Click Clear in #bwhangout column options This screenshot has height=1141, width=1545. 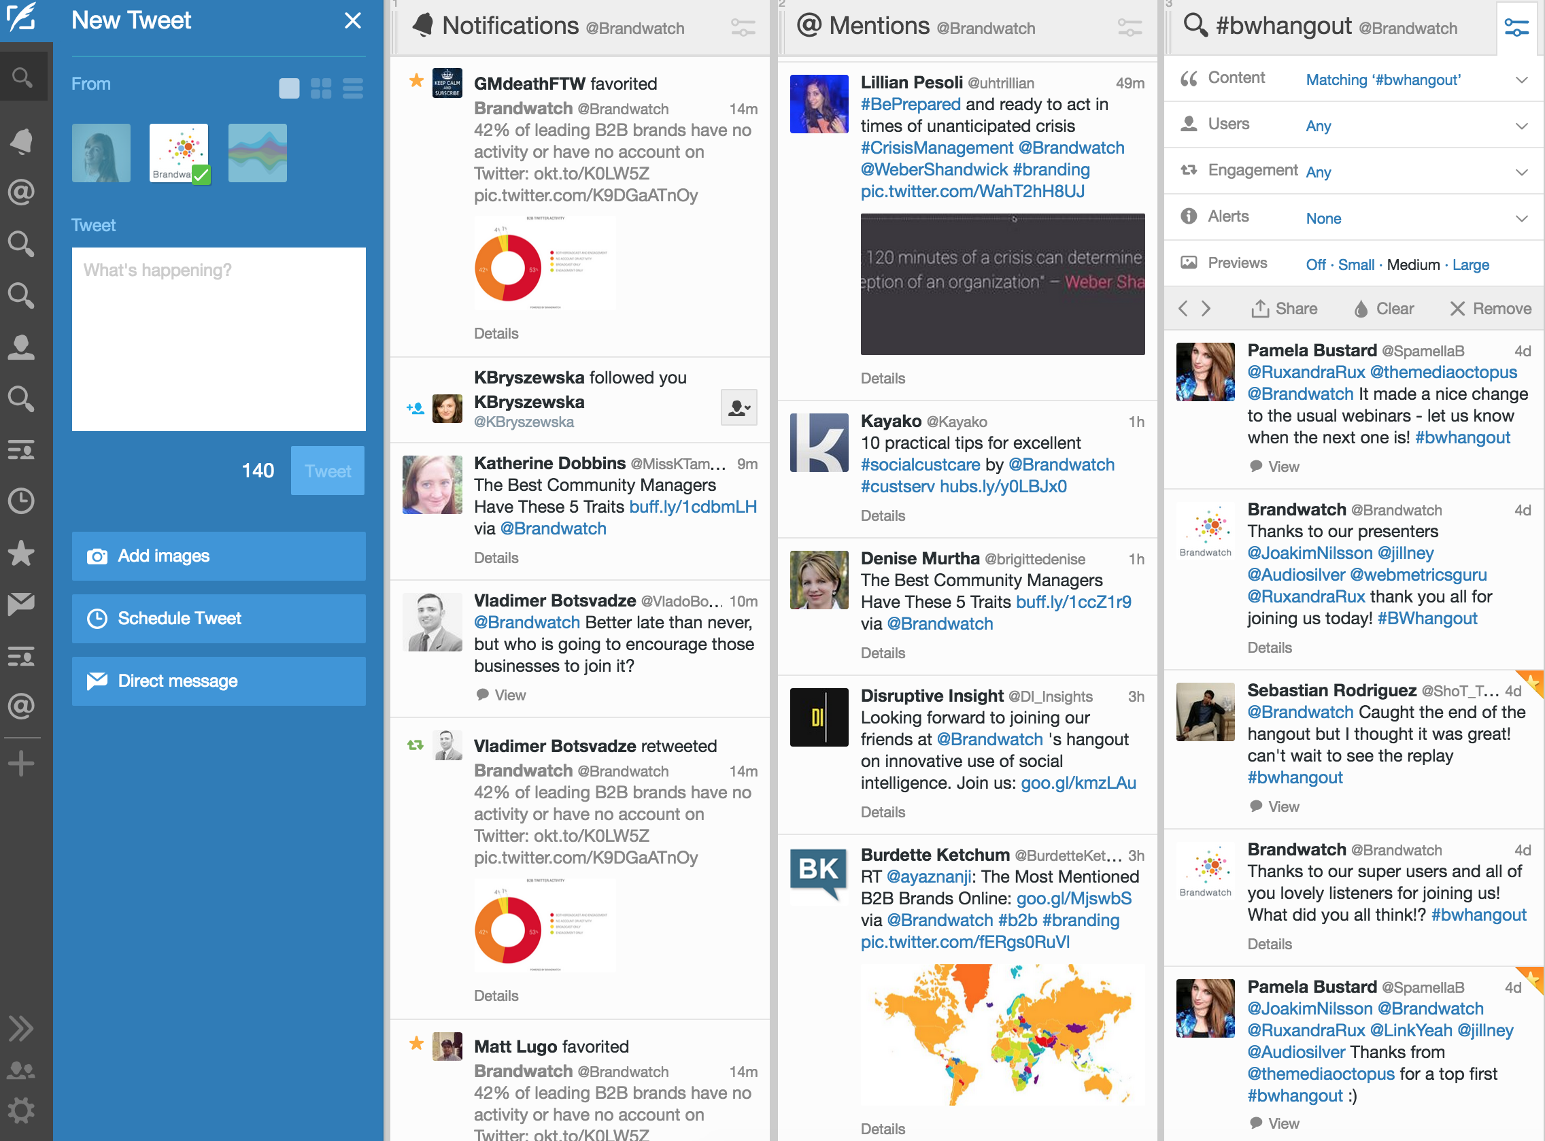pyautogui.click(x=1384, y=309)
